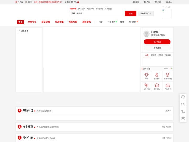Select the 货源市集 search category tab
Screen dimensions: 189x142
pyautogui.click(x=73, y=9)
